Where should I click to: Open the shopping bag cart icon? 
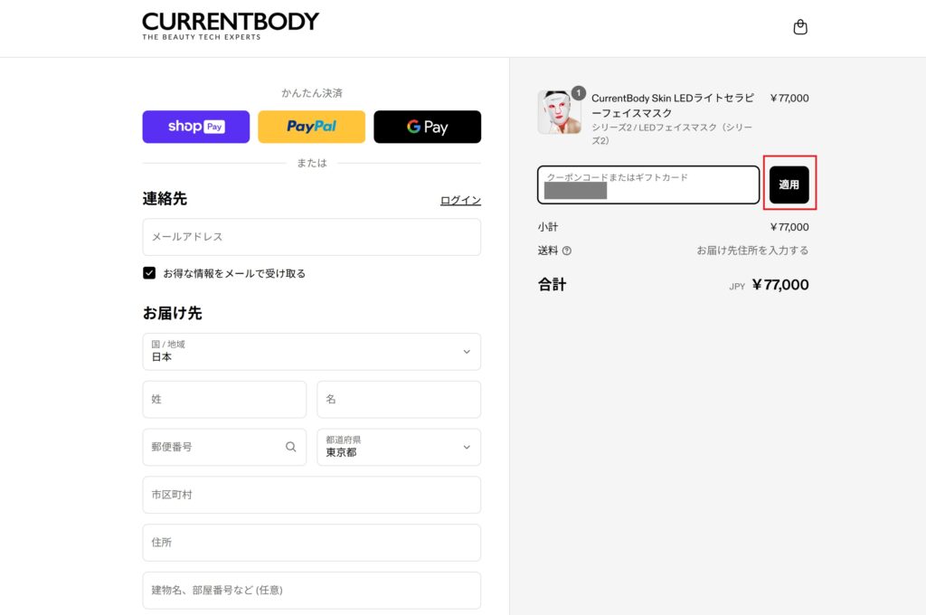[800, 27]
